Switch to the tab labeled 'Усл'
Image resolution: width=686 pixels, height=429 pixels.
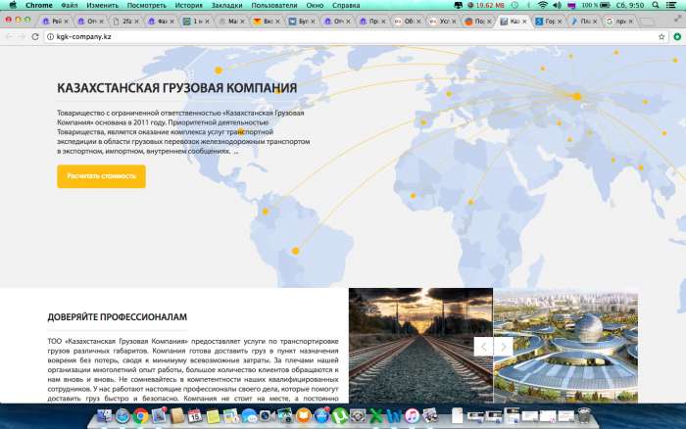442,21
